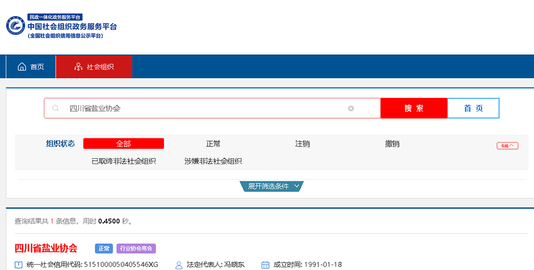Click the 民政一体化政务服务平台 badge
Screen dimensions: 534x270
point(55,17)
